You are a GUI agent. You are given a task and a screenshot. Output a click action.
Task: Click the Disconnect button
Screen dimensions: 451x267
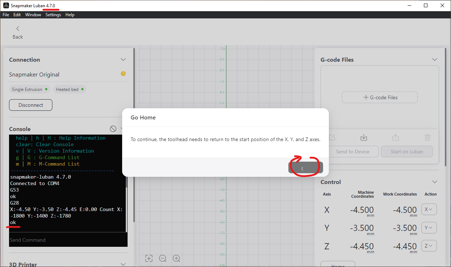click(x=31, y=105)
